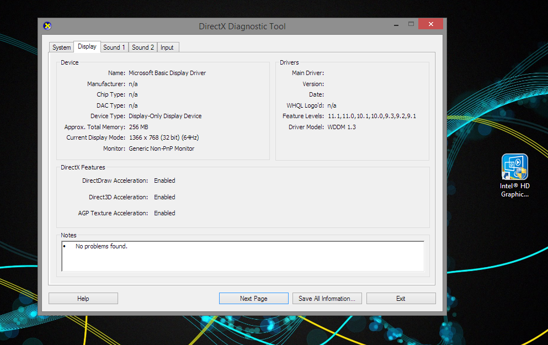
Task: Close the DirectX Diagnostic Tool window
Action: pyautogui.click(x=430, y=24)
